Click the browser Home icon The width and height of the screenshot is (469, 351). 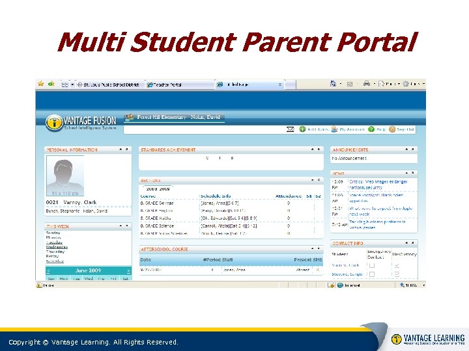click(333, 84)
